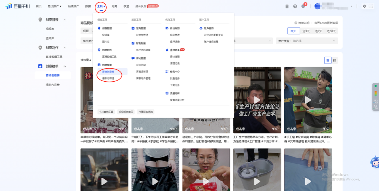Open 品牌推广 in the top nav
Screen dimensions: 379x191
tap(73, 6)
